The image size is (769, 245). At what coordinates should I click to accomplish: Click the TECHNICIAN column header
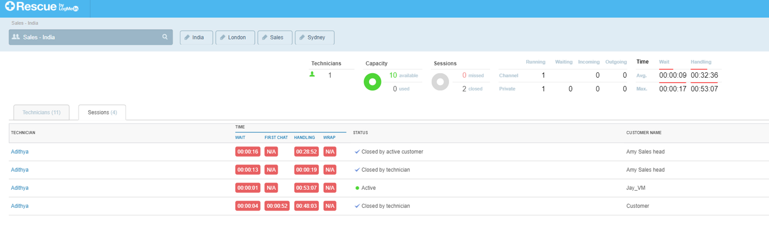(x=23, y=132)
